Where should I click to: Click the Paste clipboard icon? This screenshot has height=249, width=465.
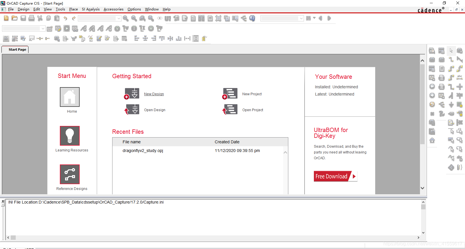click(57, 18)
